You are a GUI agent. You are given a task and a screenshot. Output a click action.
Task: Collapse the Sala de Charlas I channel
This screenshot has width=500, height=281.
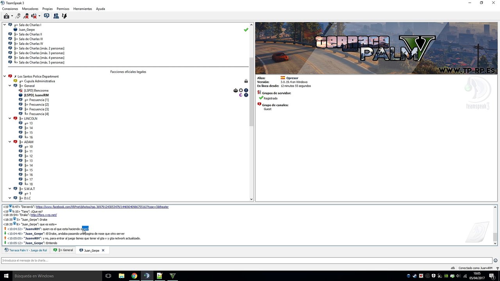pos(5,25)
